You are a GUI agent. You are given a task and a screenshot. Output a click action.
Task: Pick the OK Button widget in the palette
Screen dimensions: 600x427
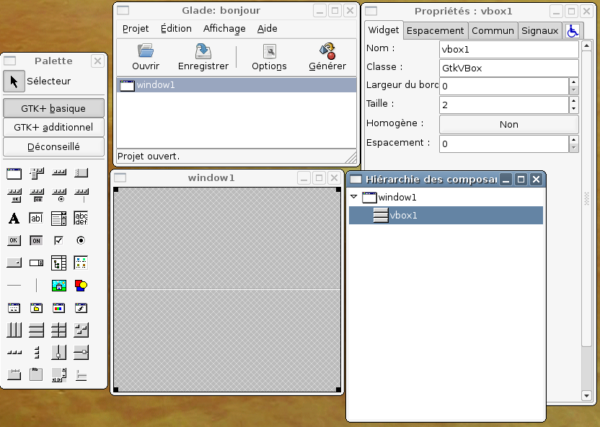point(14,240)
